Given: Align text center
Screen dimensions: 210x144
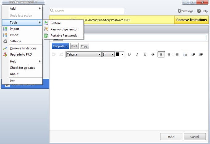Looking at the screenshot, I should click(x=169, y=54).
